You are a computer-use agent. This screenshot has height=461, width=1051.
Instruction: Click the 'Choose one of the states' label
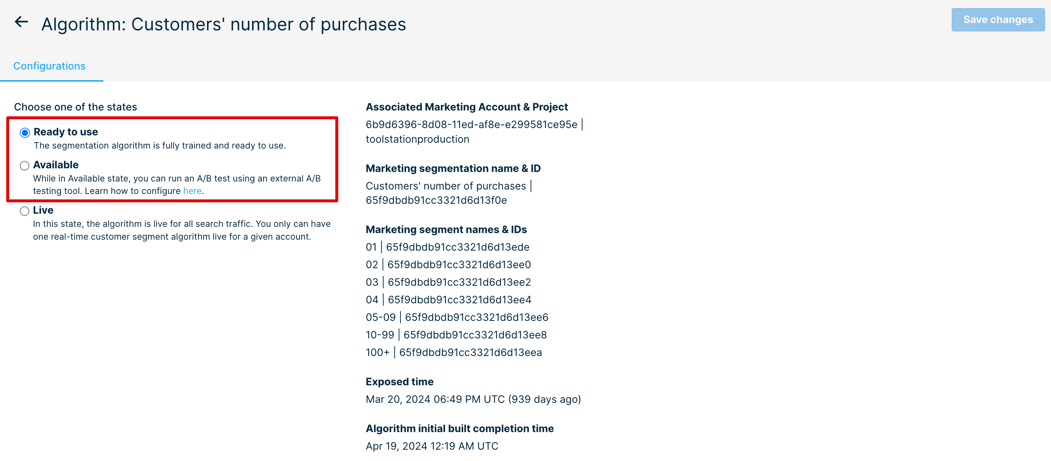(x=75, y=107)
